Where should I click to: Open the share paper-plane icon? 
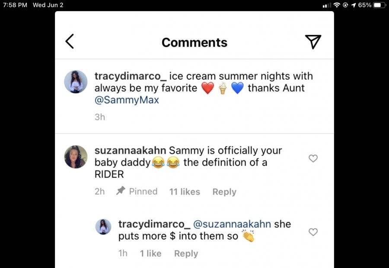pos(313,41)
